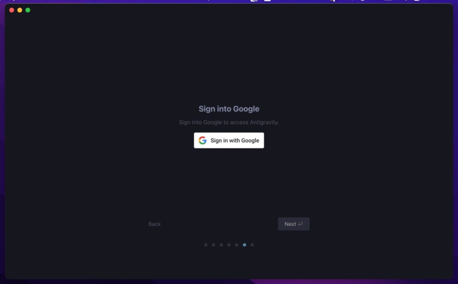Click the word 'Antigravity' in the subtitle
The image size is (458, 284).
click(263, 122)
